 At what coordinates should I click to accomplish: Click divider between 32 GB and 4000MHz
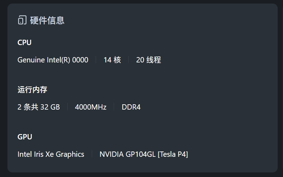(x=67, y=107)
